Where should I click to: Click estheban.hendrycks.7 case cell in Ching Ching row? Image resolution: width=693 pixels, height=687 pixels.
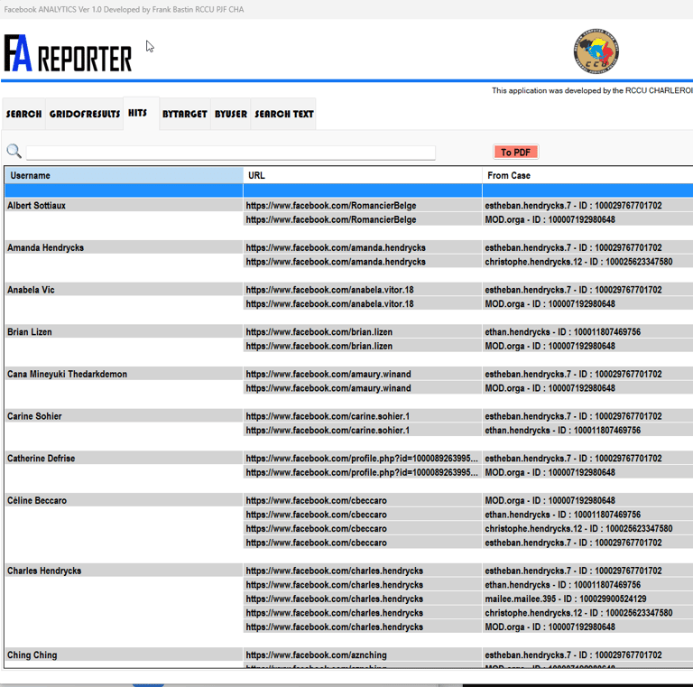587,655
